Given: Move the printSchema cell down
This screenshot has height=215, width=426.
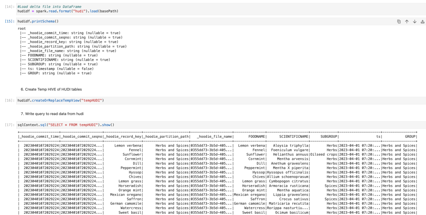Looking at the screenshot, I should pyautogui.click(x=415, y=22).
